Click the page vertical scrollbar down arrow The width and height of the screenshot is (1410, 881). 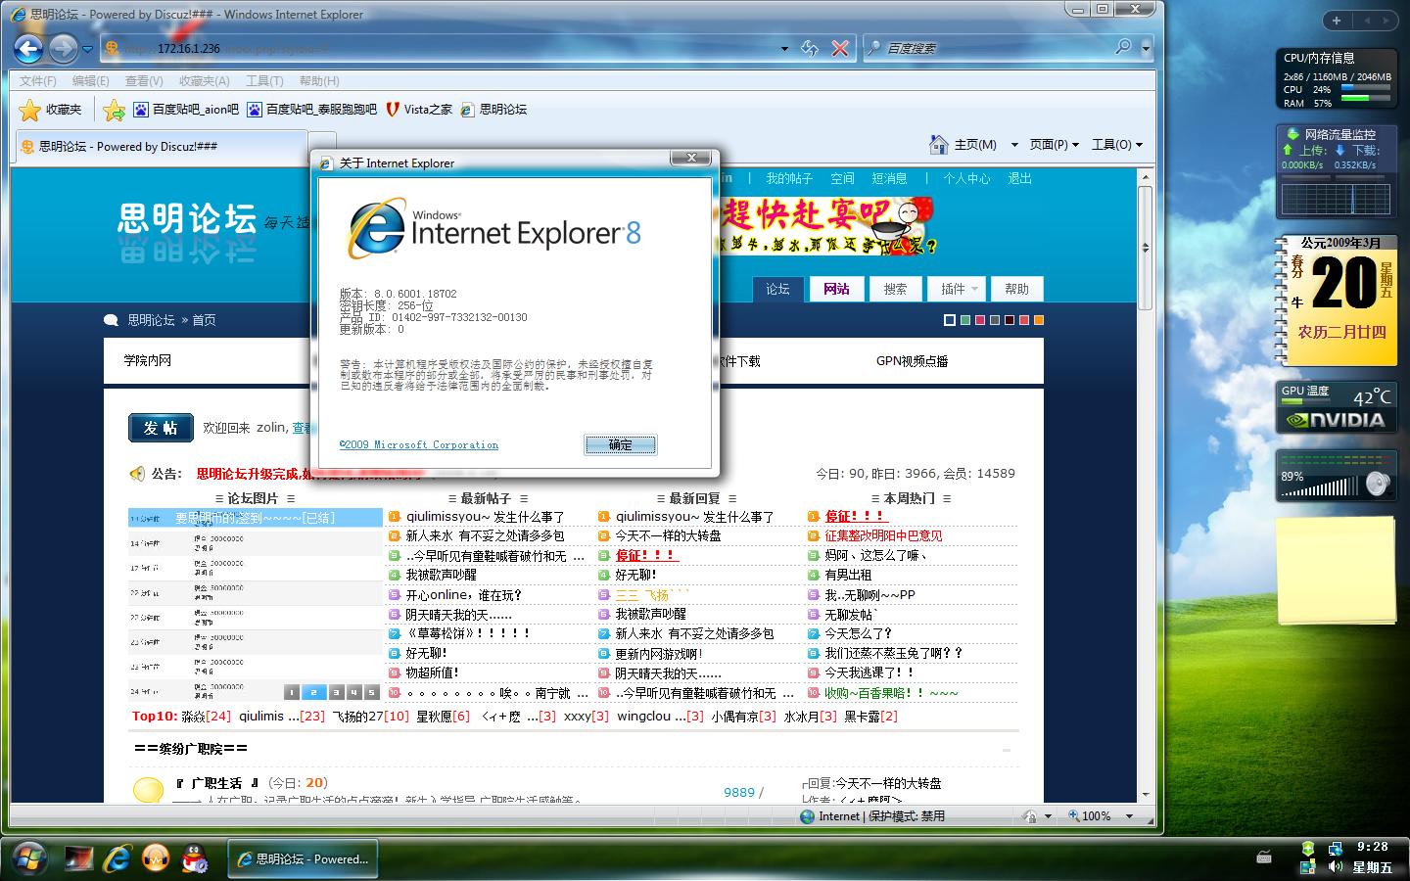(x=1145, y=795)
